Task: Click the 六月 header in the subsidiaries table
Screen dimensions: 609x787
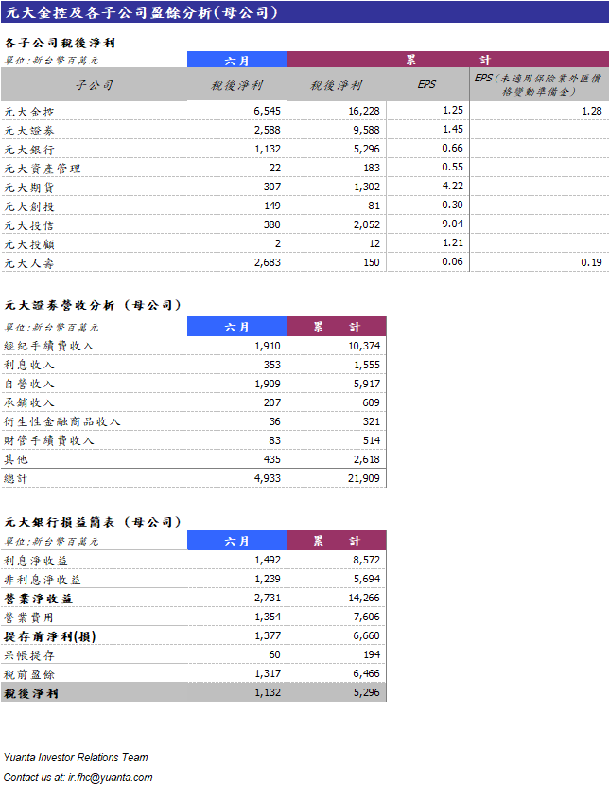Action: [237, 61]
